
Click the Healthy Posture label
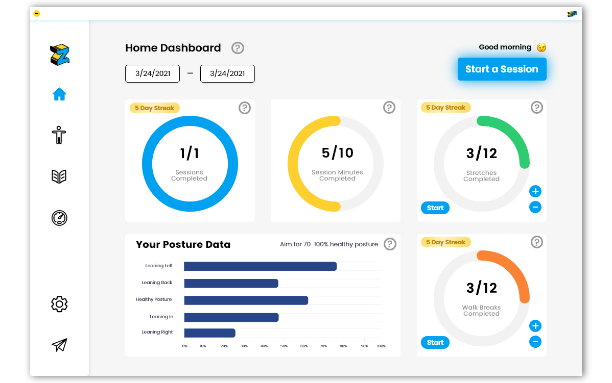(154, 299)
